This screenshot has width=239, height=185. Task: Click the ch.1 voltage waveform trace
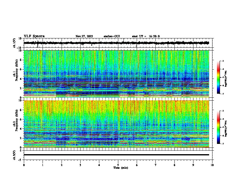coord(116,43)
